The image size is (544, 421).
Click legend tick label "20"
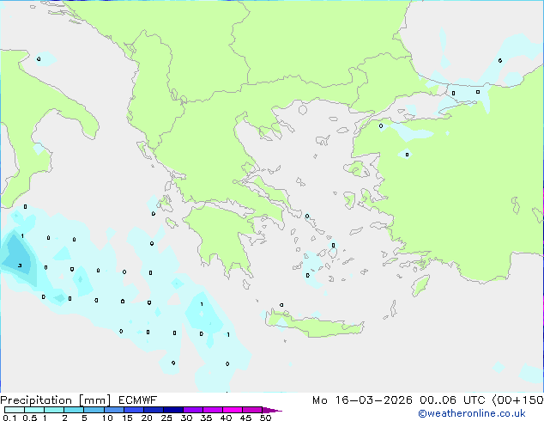point(147,418)
